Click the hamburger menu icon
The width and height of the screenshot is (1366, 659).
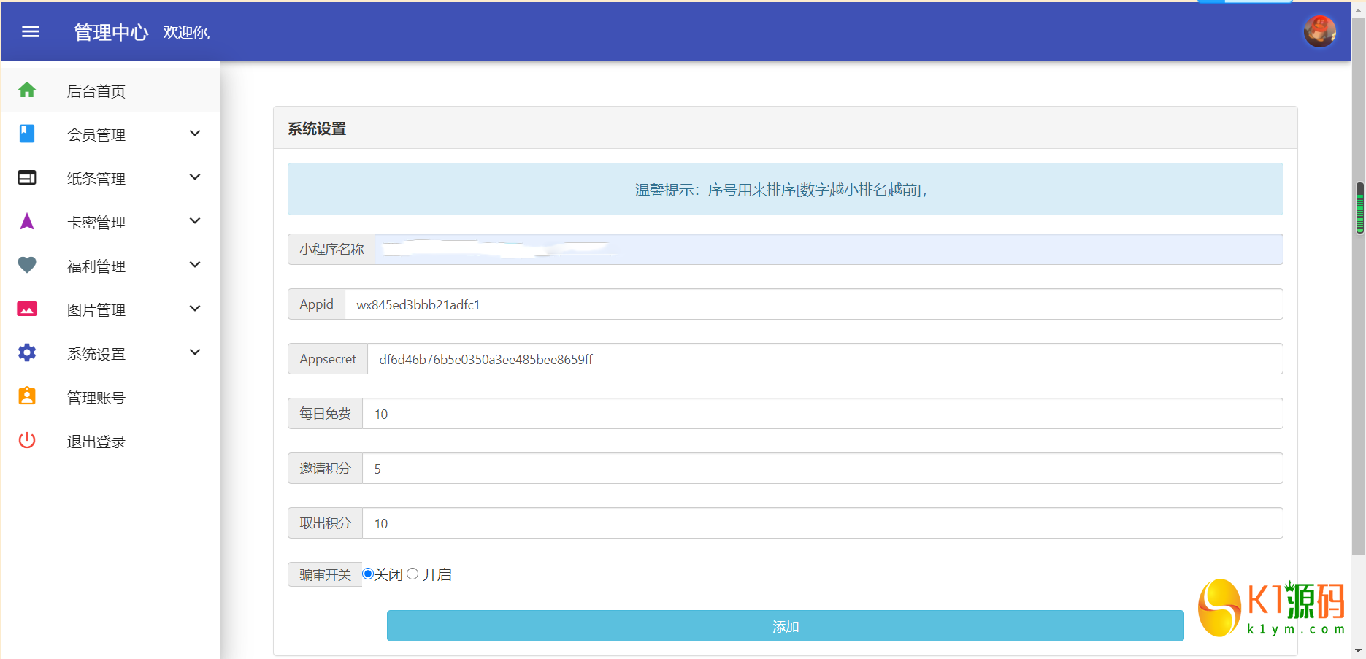(31, 31)
